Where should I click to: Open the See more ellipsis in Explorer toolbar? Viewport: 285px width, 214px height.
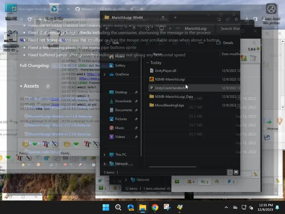(x=201, y=43)
